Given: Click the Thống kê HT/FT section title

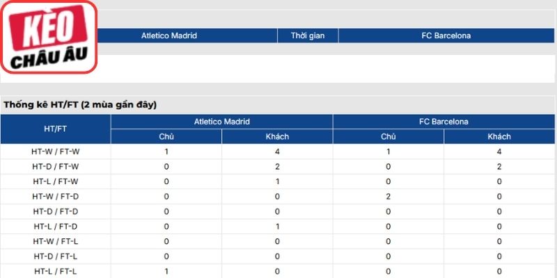Looking at the screenshot, I should (80, 106).
